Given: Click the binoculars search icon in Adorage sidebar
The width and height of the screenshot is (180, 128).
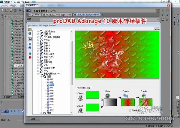Looking at the screenshot, I should point(30,44).
